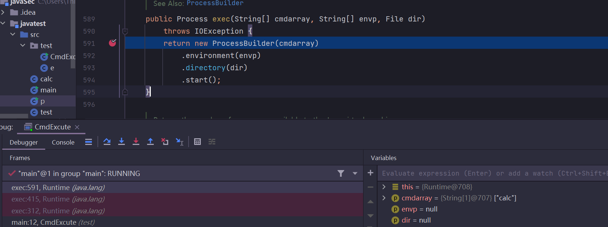This screenshot has width=608, height=227.
Task: Add a new watch with plus icon
Action: coord(370,173)
